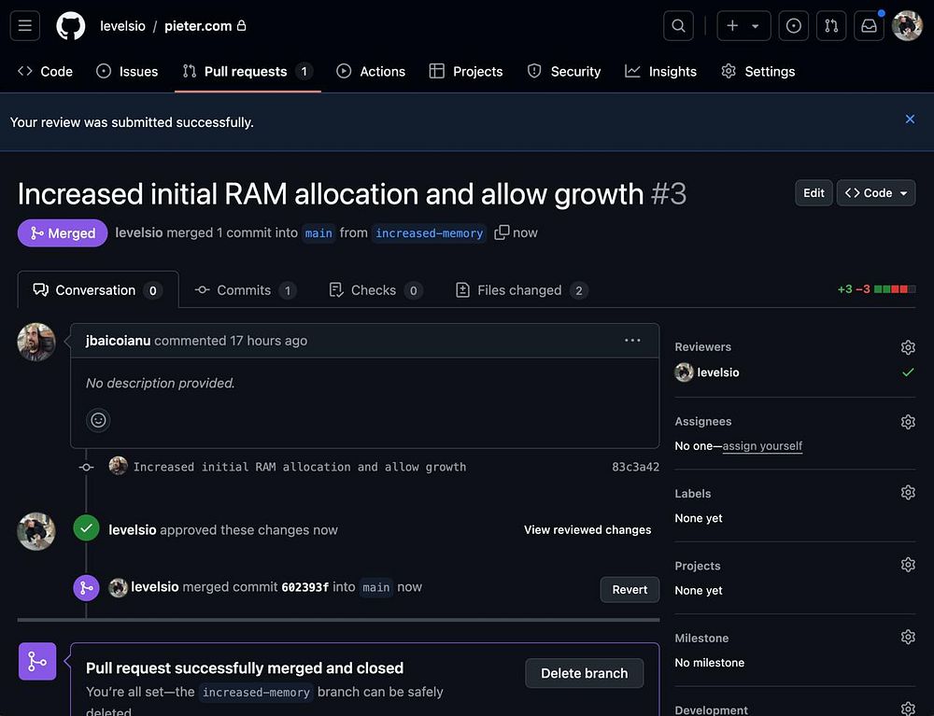Open the Projects sidebar gear settings
The image size is (934, 716).
[908, 564]
